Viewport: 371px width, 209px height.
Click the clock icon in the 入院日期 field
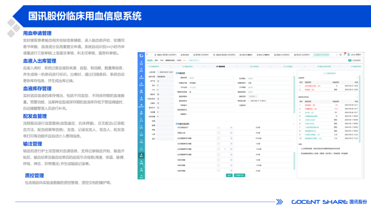158,72
